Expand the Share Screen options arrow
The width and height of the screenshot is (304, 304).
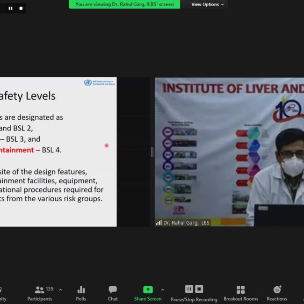coord(162,290)
